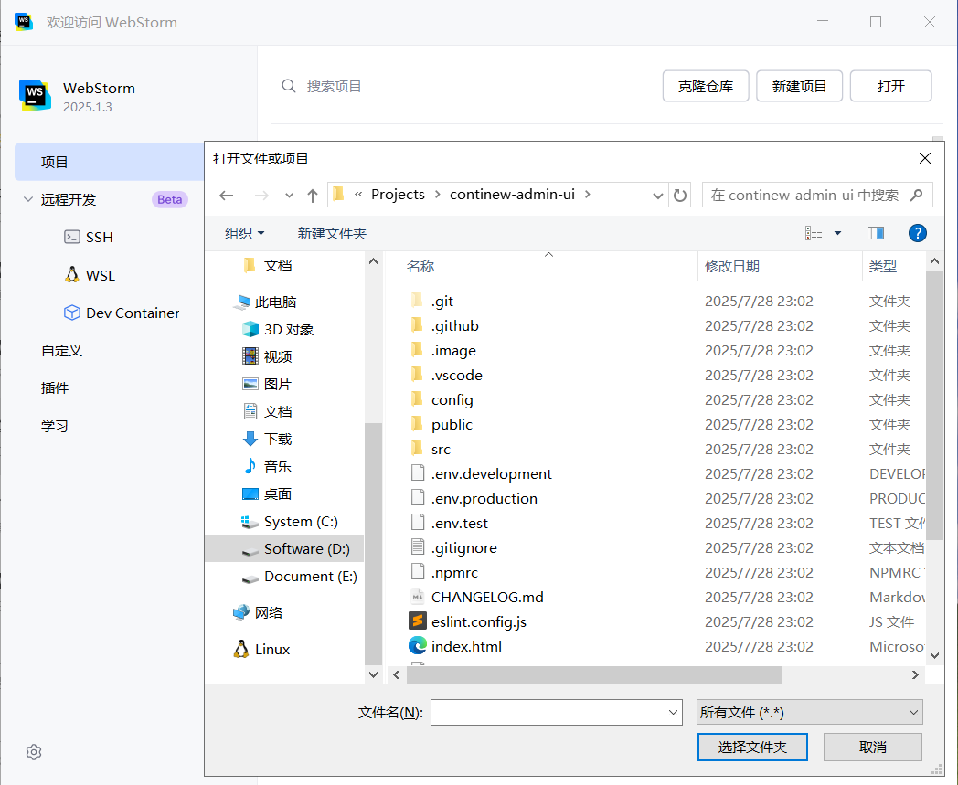The height and width of the screenshot is (785, 958).
Task: Collapse the 远程开发 section chevron
Action: 28,199
